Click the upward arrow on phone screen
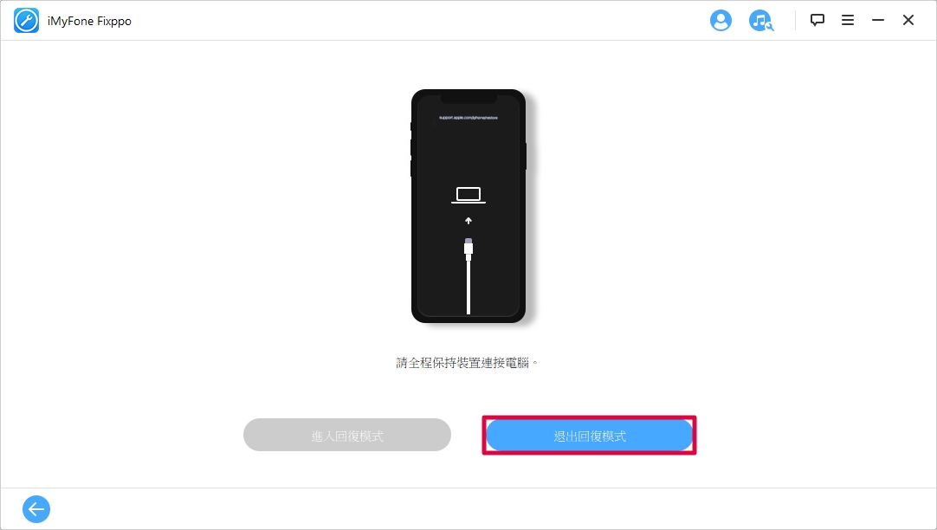 click(x=468, y=221)
